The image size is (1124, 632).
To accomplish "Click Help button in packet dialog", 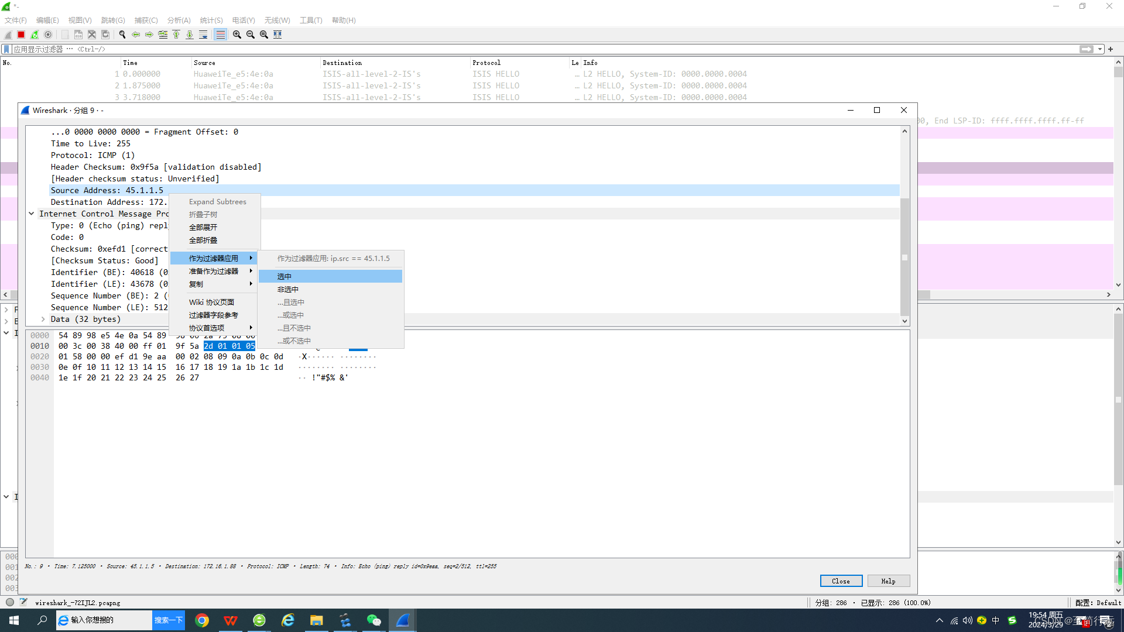I will click(889, 581).
